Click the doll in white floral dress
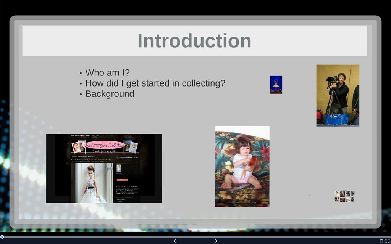The width and height of the screenshot is (391, 244). click(x=92, y=185)
